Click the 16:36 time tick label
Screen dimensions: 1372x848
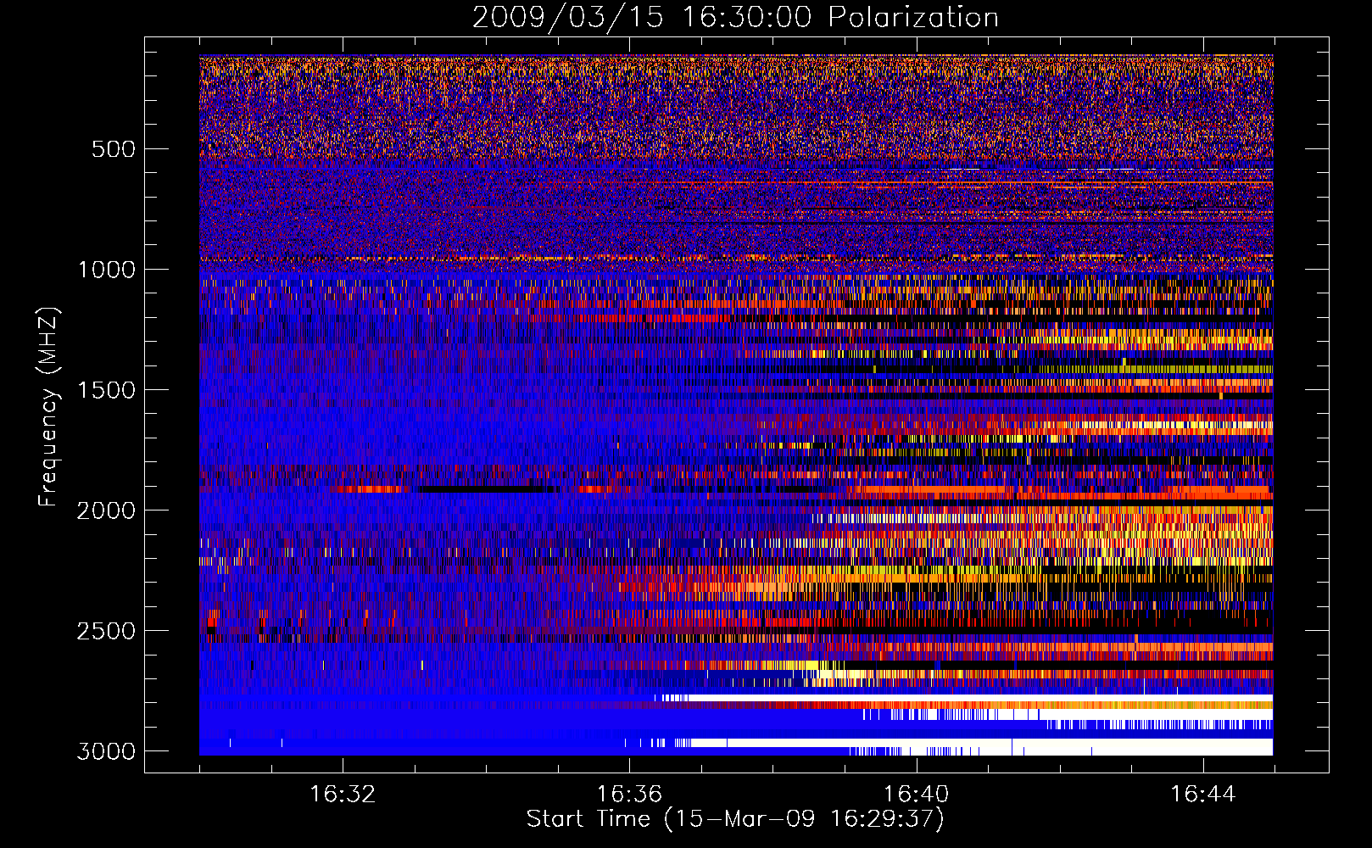(629, 795)
